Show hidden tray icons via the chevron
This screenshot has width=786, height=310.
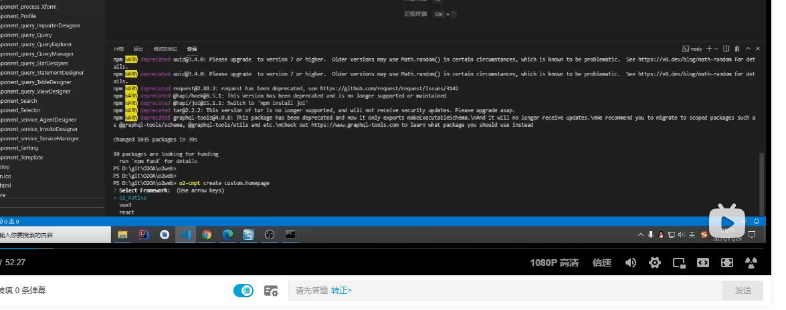coord(640,235)
